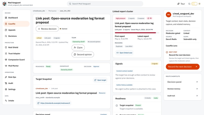Screen dimensions: 204x115
Task: Select Casefile in the sidebar
Action: [x=16, y=24]
